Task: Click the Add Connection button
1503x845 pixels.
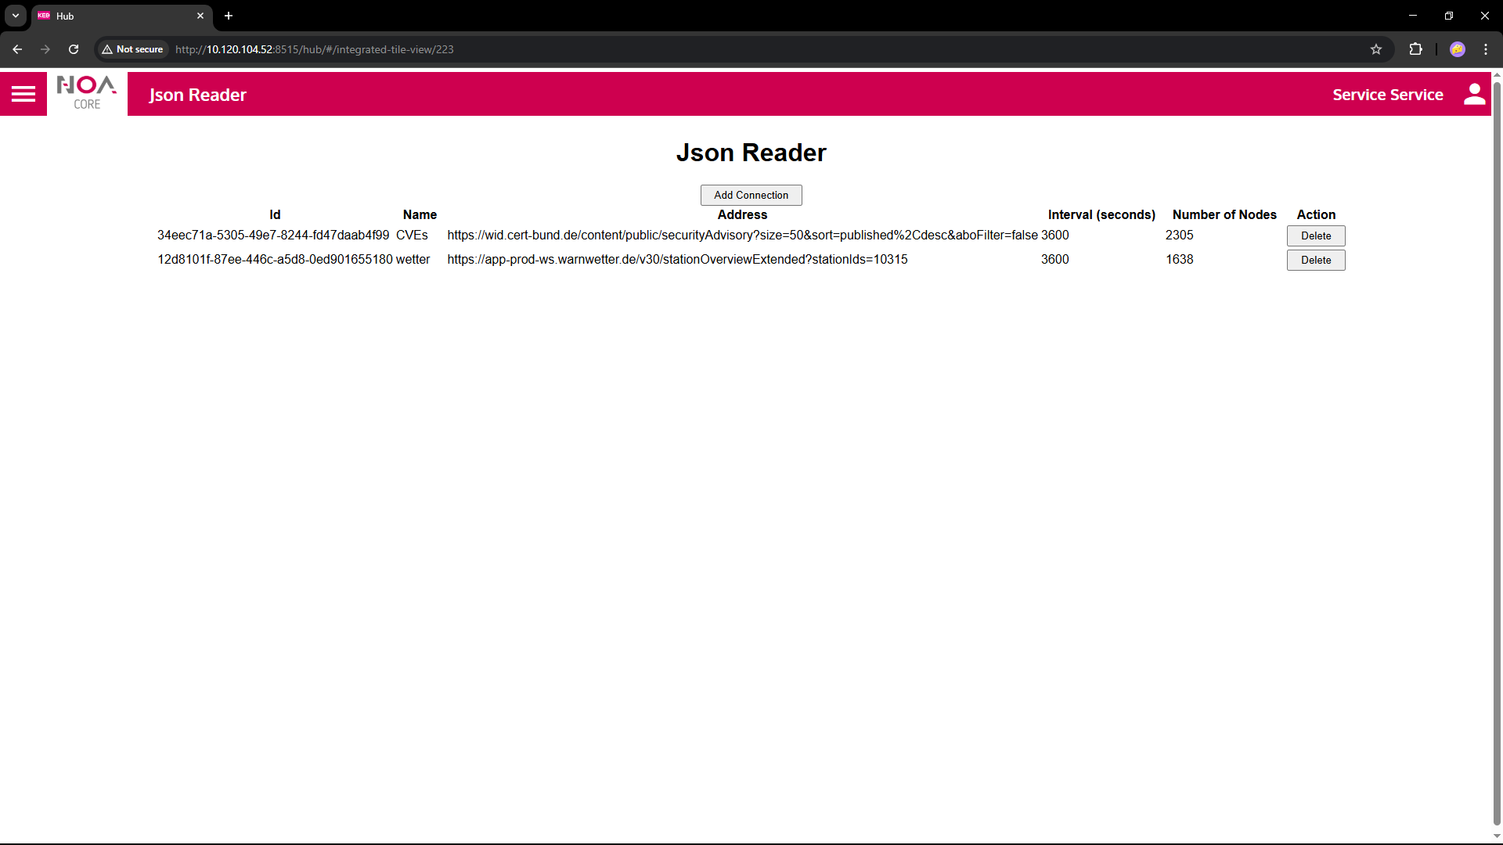Action: (x=751, y=195)
